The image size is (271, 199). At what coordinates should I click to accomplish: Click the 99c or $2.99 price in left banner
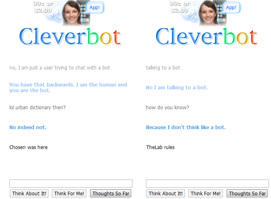coord(43,7)
